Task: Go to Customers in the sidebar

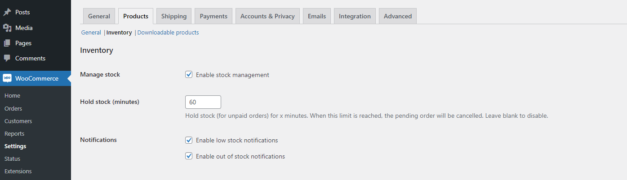Action: [x=18, y=121]
